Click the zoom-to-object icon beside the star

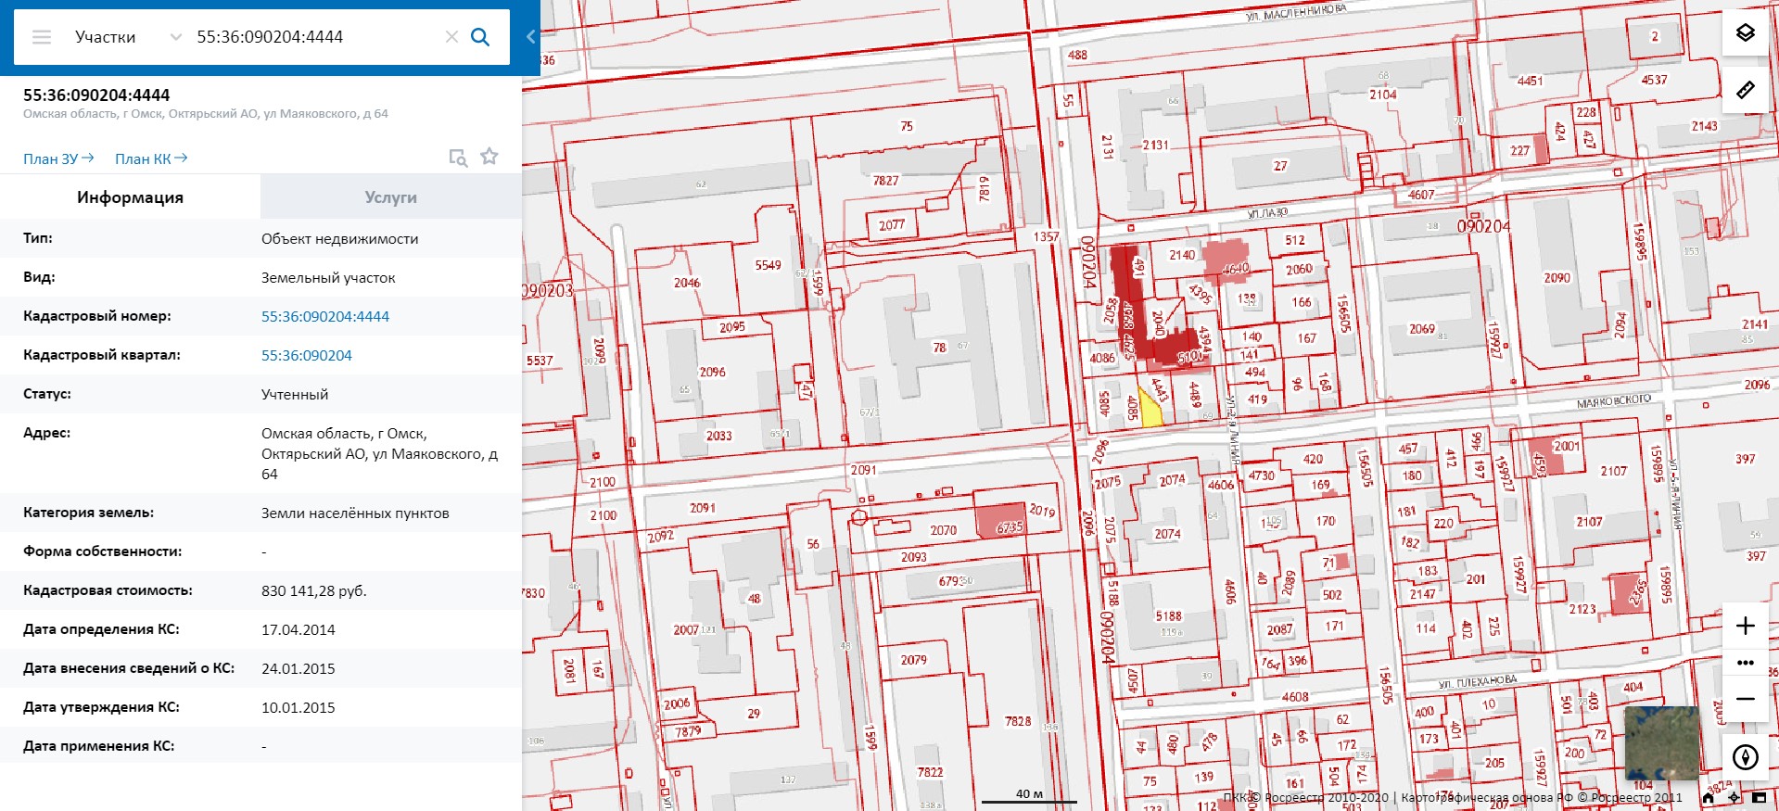[x=458, y=158]
